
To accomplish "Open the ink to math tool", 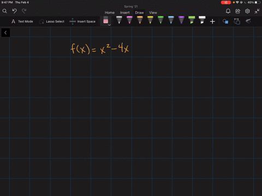I will pyautogui.click(x=248, y=21).
